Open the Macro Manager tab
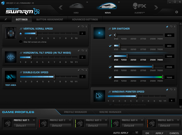Viewport: 182px width, 135px height. point(110,112)
